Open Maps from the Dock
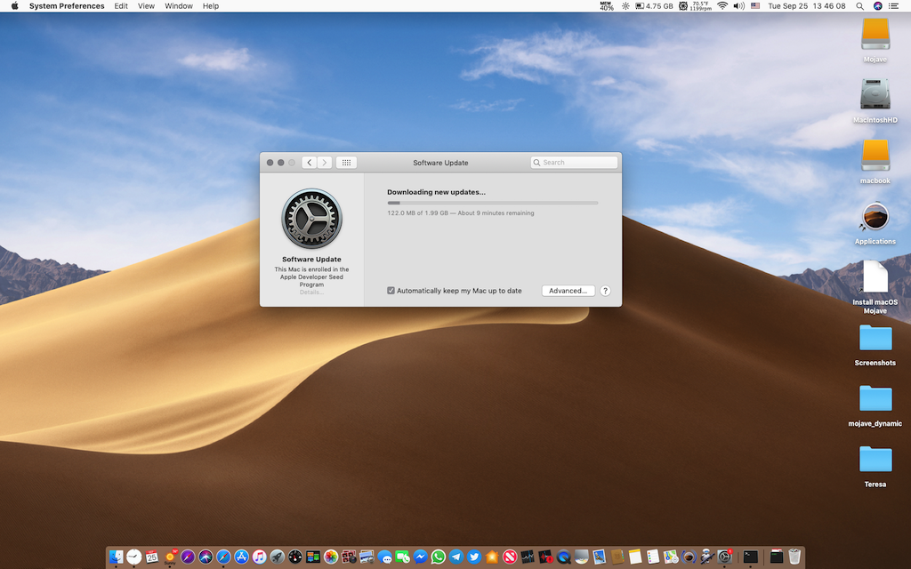This screenshot has height=569, width=911. (x=671, y=557)
